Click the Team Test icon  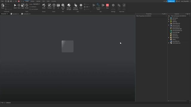119,5
